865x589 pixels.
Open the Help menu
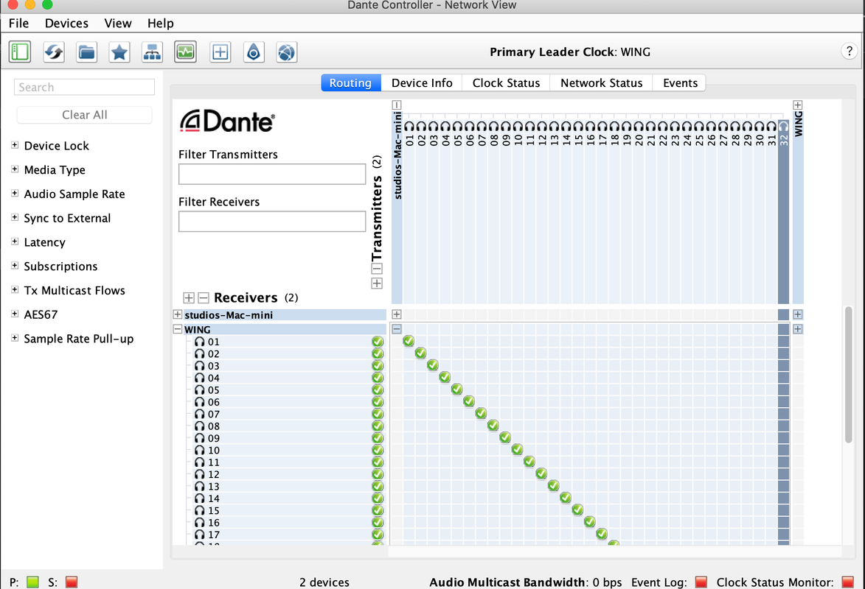point(161,23)
